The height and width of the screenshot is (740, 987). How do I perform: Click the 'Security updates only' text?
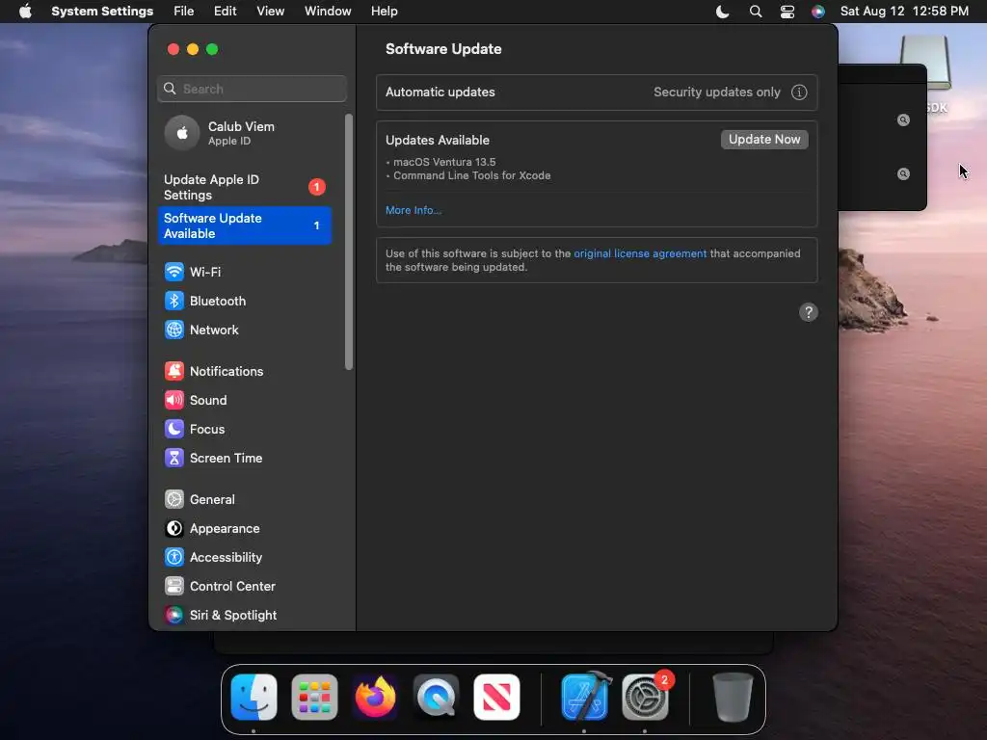coord(716,92)
